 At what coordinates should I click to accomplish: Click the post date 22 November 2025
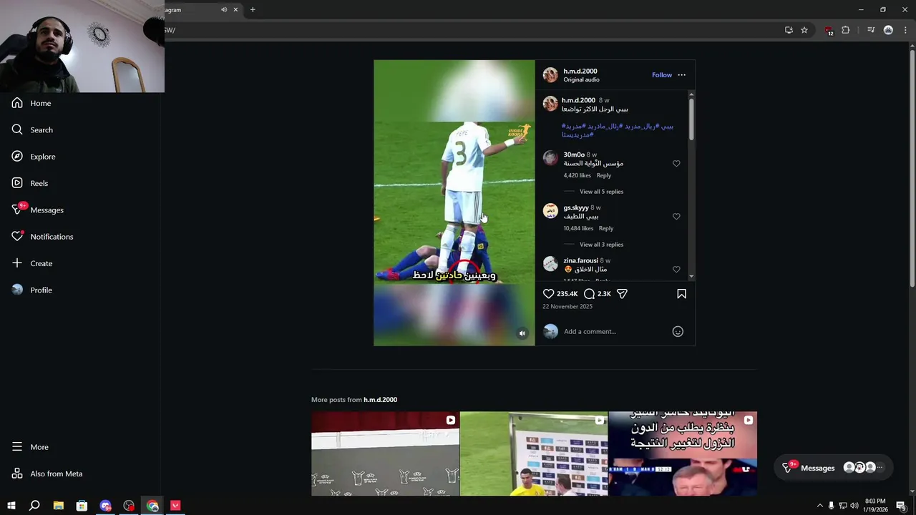[x=567, y=306]
